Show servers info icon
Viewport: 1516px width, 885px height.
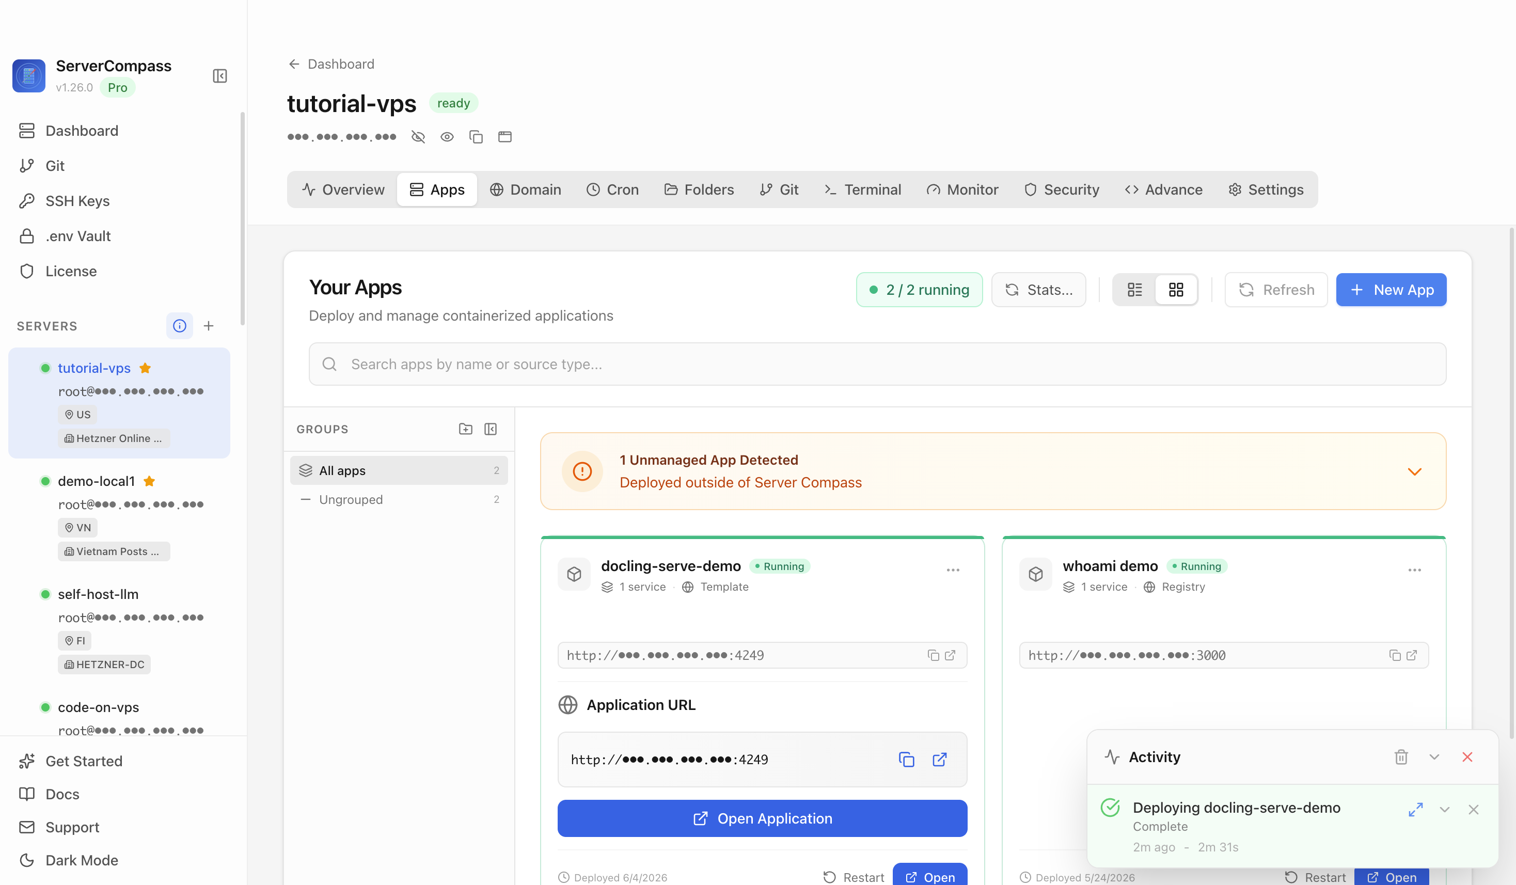coord(179,325)
